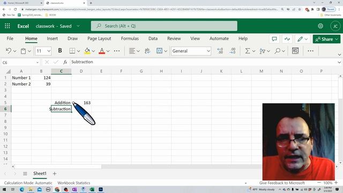Toggle bold formatting
The image size is (343, 193).
(59, 51)
